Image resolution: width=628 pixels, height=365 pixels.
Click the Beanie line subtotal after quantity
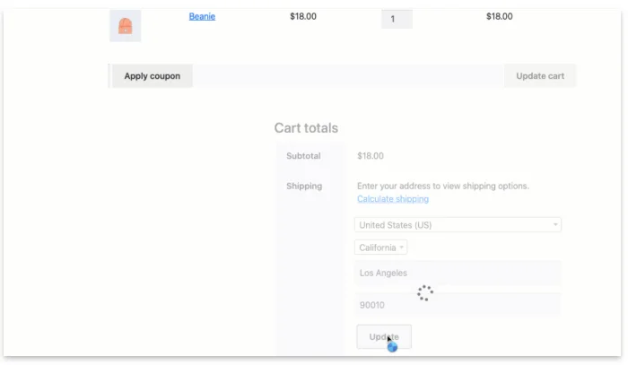tap(500, 16)
